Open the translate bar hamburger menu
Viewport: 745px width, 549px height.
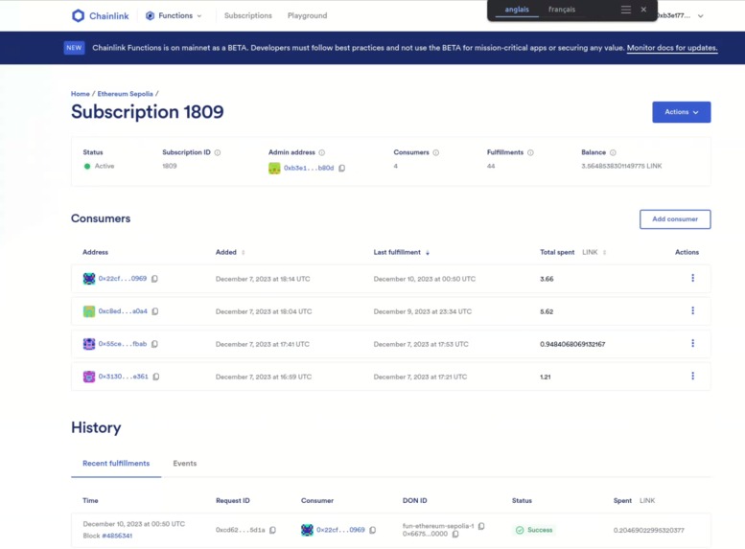coord(626,10)
